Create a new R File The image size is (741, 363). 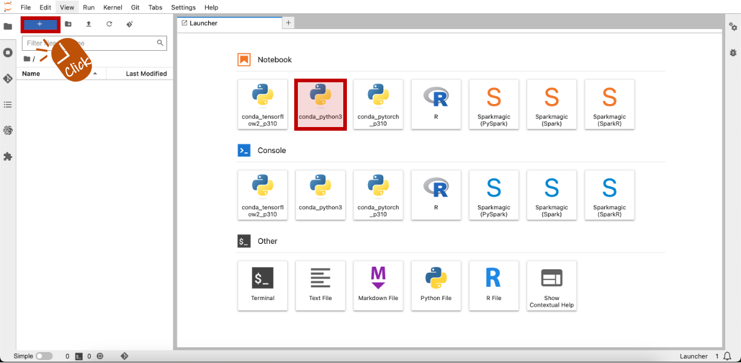pos(494,286)
